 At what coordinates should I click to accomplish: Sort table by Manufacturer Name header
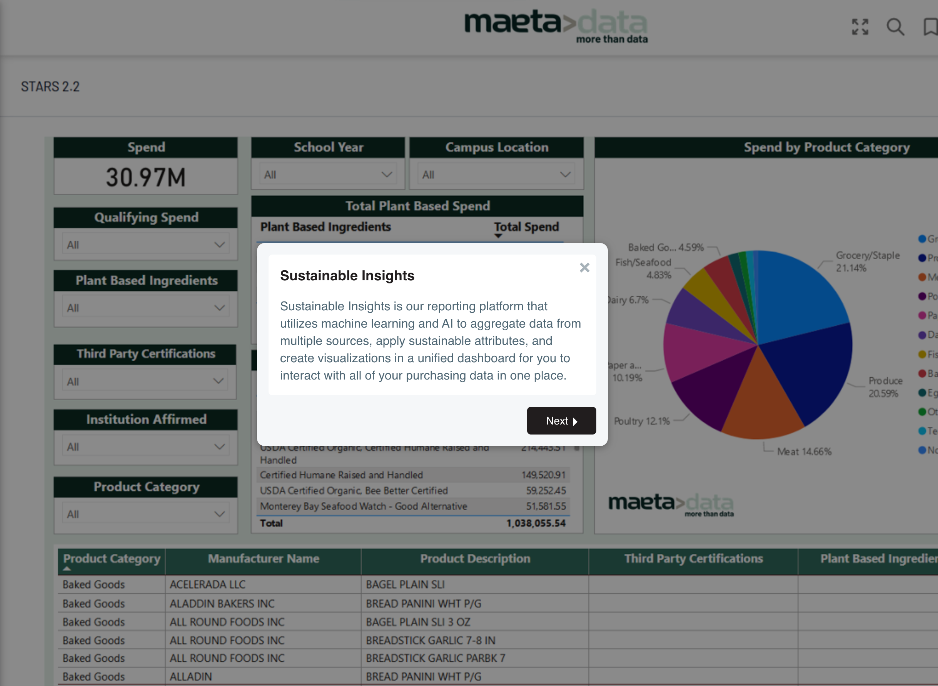point(264,559)
